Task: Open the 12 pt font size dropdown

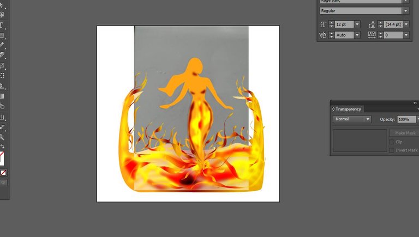Action: 357,25
